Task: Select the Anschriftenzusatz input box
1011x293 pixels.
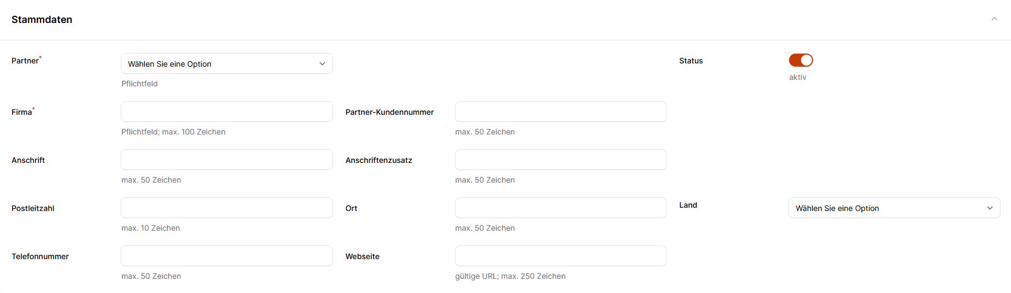Action: (x=560, y=160)
